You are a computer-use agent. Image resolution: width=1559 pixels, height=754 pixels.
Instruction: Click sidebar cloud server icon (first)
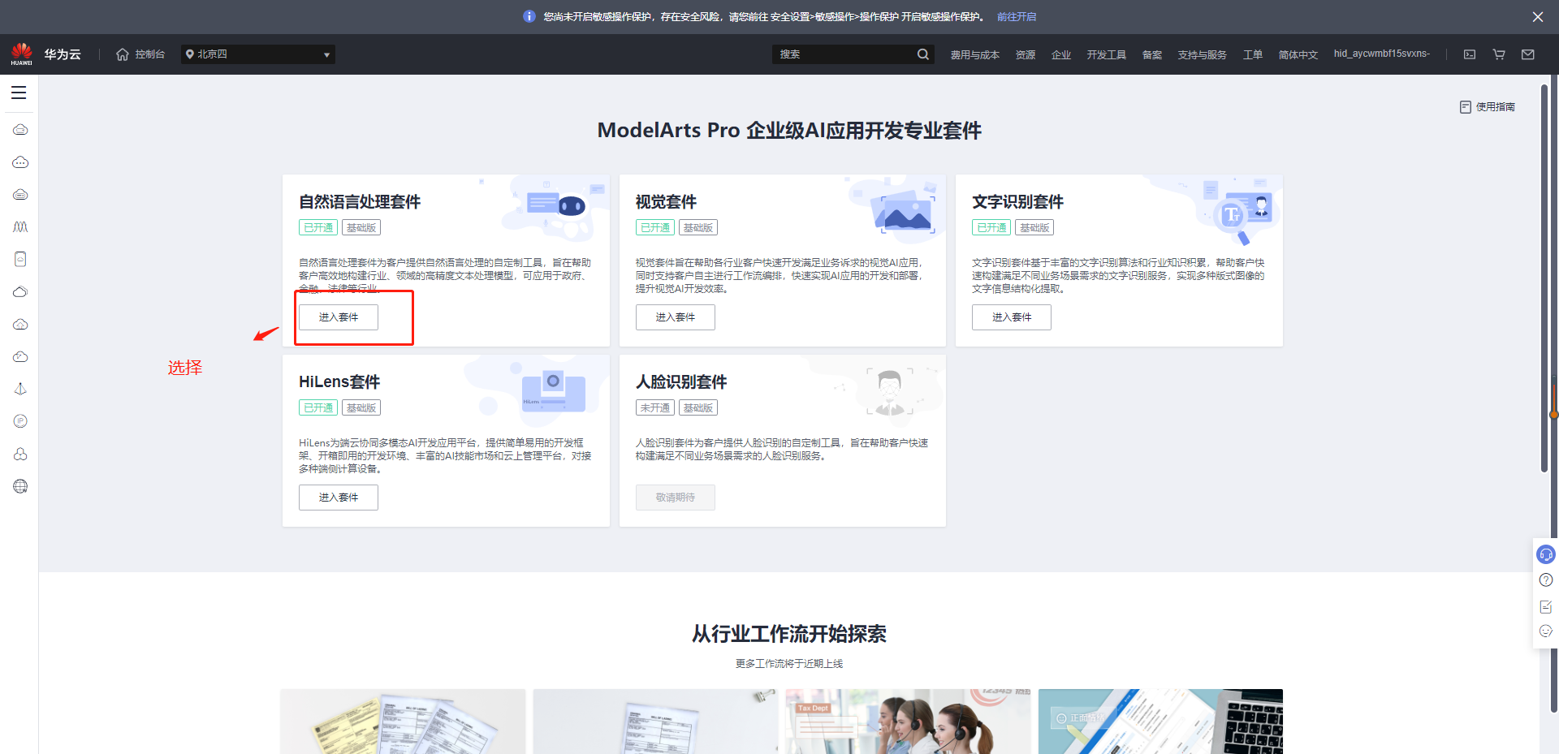coord(20,130)
